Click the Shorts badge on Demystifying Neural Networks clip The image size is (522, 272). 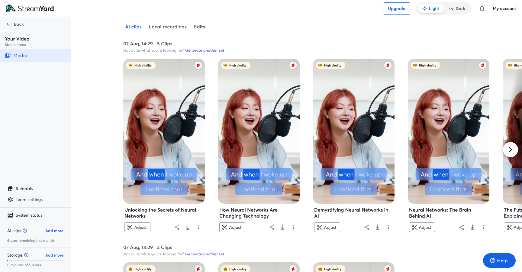click(x=388, y=65)
